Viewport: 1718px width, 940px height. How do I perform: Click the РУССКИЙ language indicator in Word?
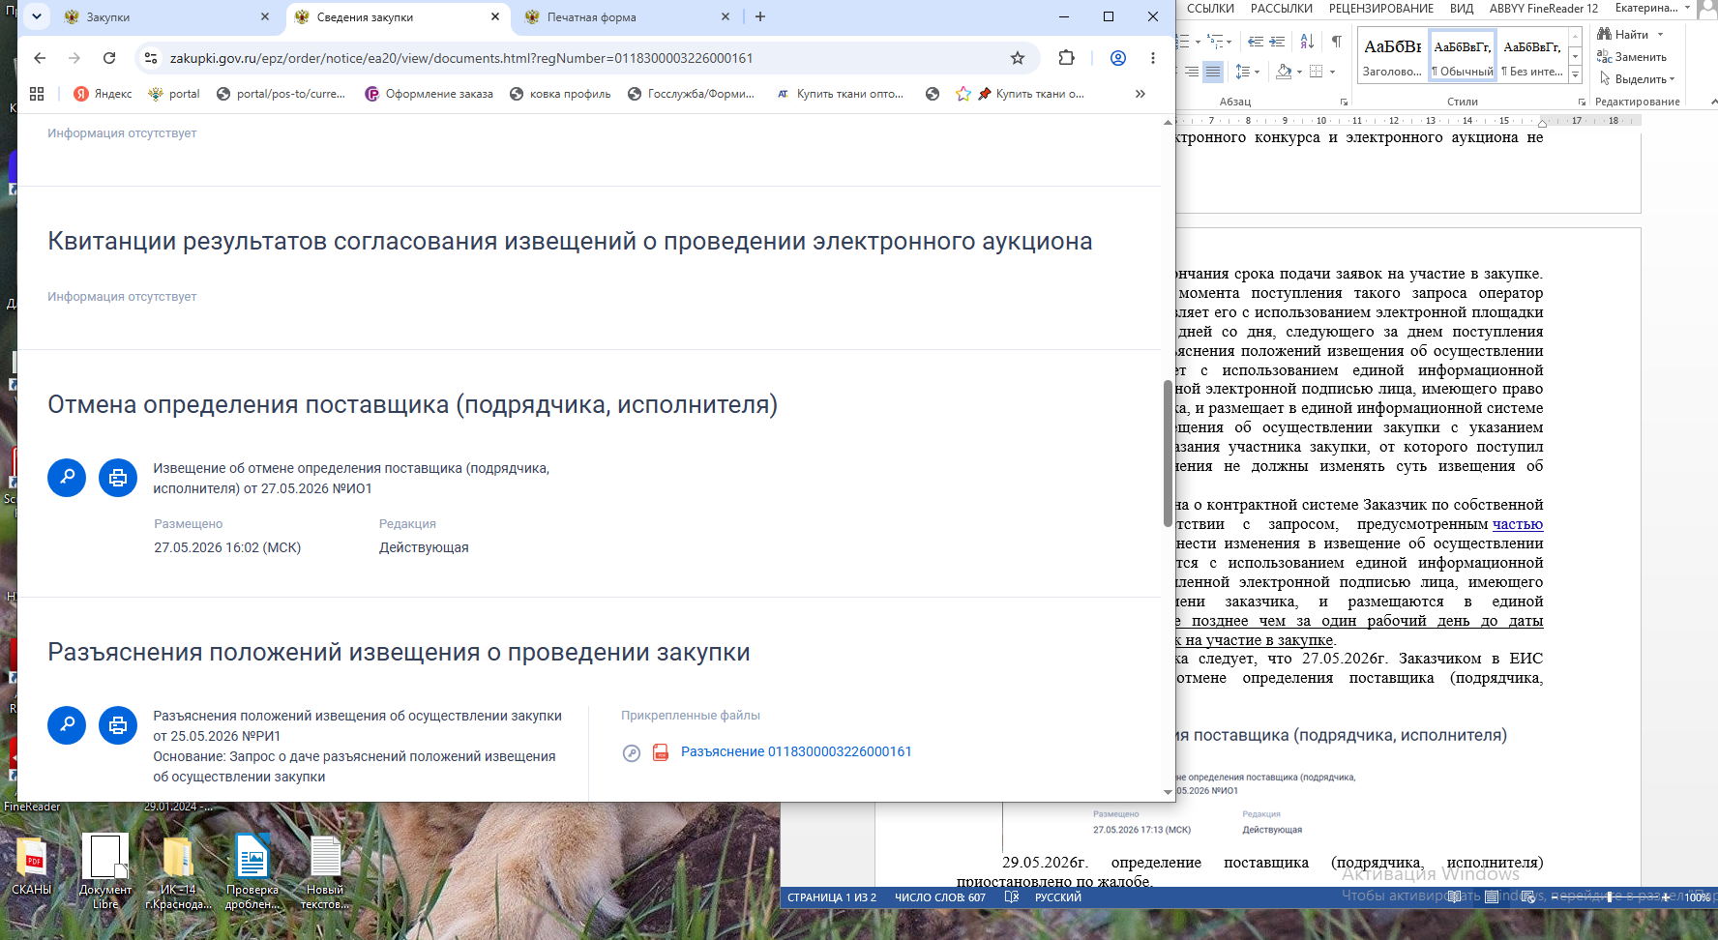1058,897
